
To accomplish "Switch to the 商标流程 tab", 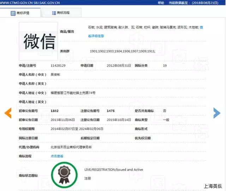I will coord(61,13).
